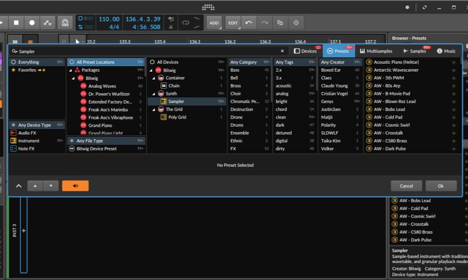
Task: Select the Drums category
Action: [250, 125]
